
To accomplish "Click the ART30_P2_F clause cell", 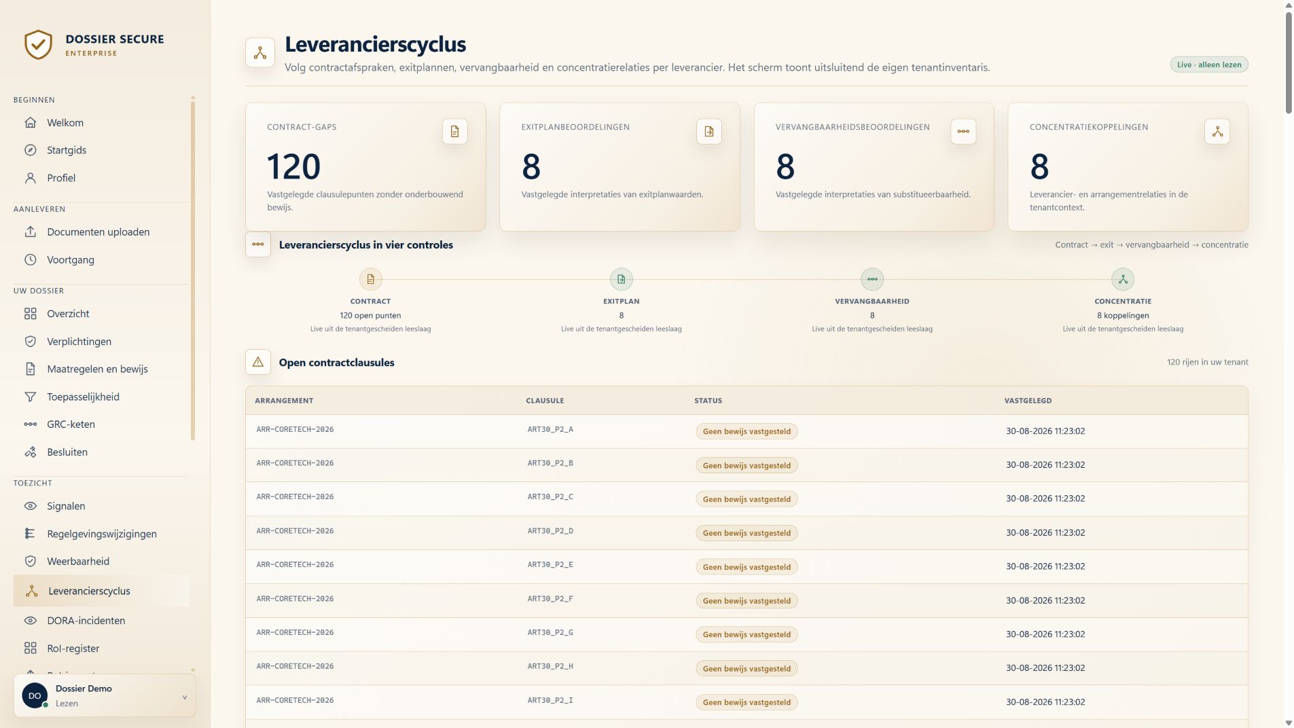I will tap(550, 599).
